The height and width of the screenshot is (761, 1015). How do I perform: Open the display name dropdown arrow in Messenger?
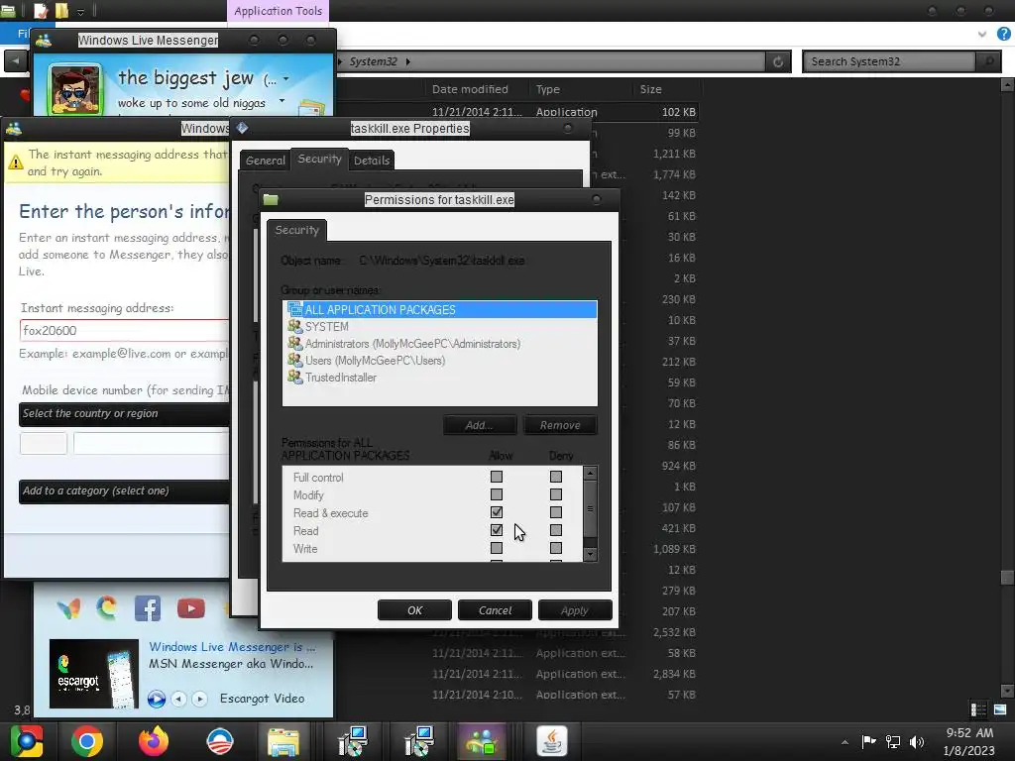pos(285,79)
